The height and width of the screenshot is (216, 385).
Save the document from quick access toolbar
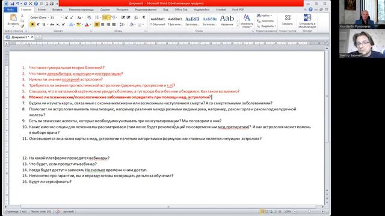point(12,4)
